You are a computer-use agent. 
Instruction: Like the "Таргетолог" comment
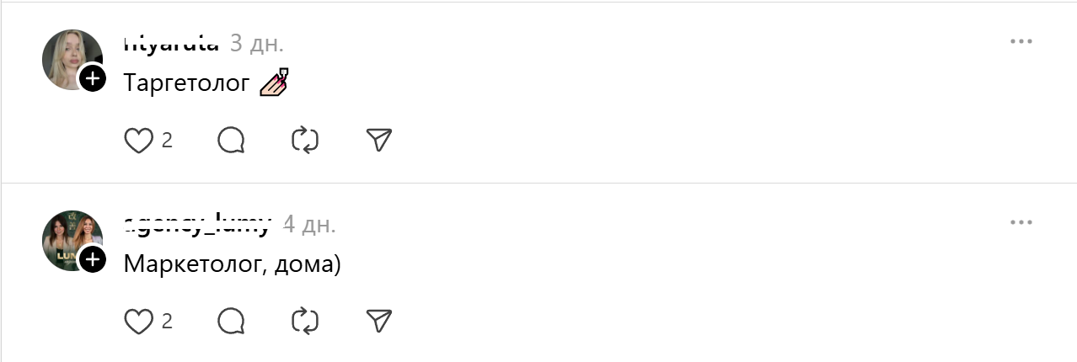pyautogui.click(x=138, y=141)
